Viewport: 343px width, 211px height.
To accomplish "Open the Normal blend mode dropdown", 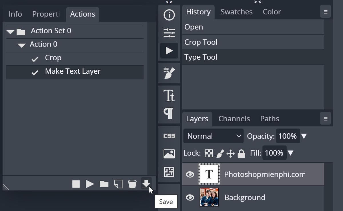I will 213,136.
